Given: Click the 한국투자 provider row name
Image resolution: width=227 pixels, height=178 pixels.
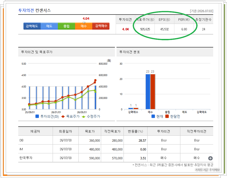Looking at the screenshot, I should [x=26, y=158].
